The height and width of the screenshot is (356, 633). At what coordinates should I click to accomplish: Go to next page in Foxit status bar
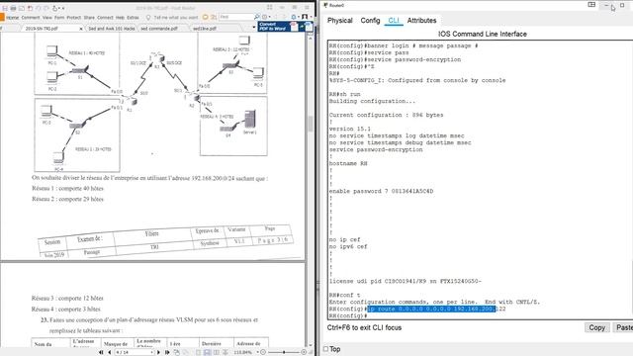pos(158,352)
